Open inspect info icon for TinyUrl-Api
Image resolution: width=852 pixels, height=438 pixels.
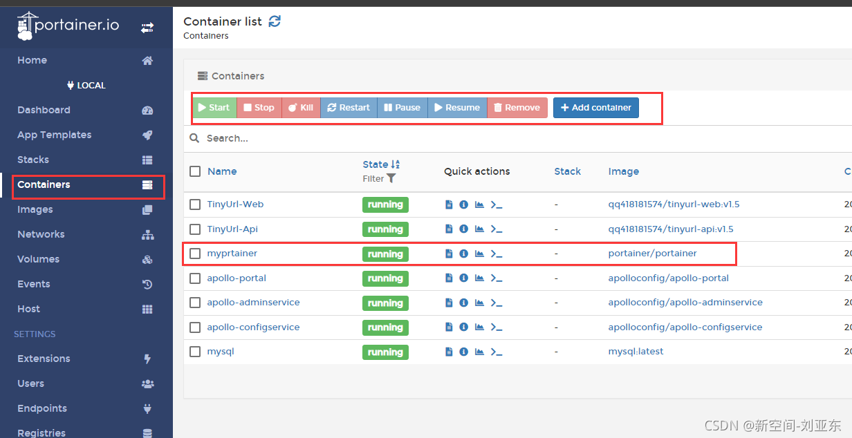[x=464, y=229]
